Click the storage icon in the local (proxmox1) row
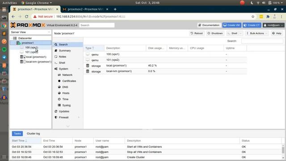Screen dimensions: 286x161 88,66
